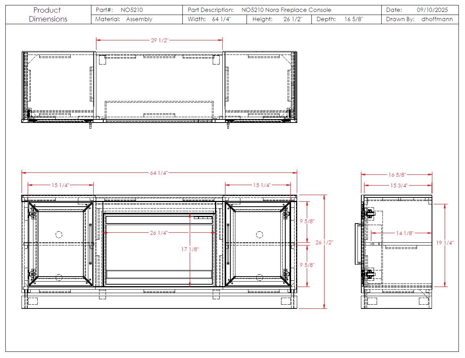
Task: Click the right door 15 1/4" dimension
Action: click(x=261, y=185)
